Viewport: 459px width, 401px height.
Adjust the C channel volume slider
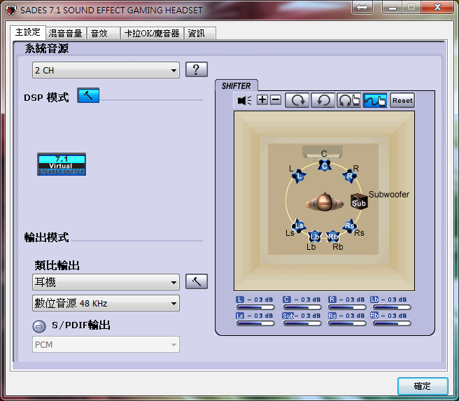pyautogui.click(x=302, y=307)
